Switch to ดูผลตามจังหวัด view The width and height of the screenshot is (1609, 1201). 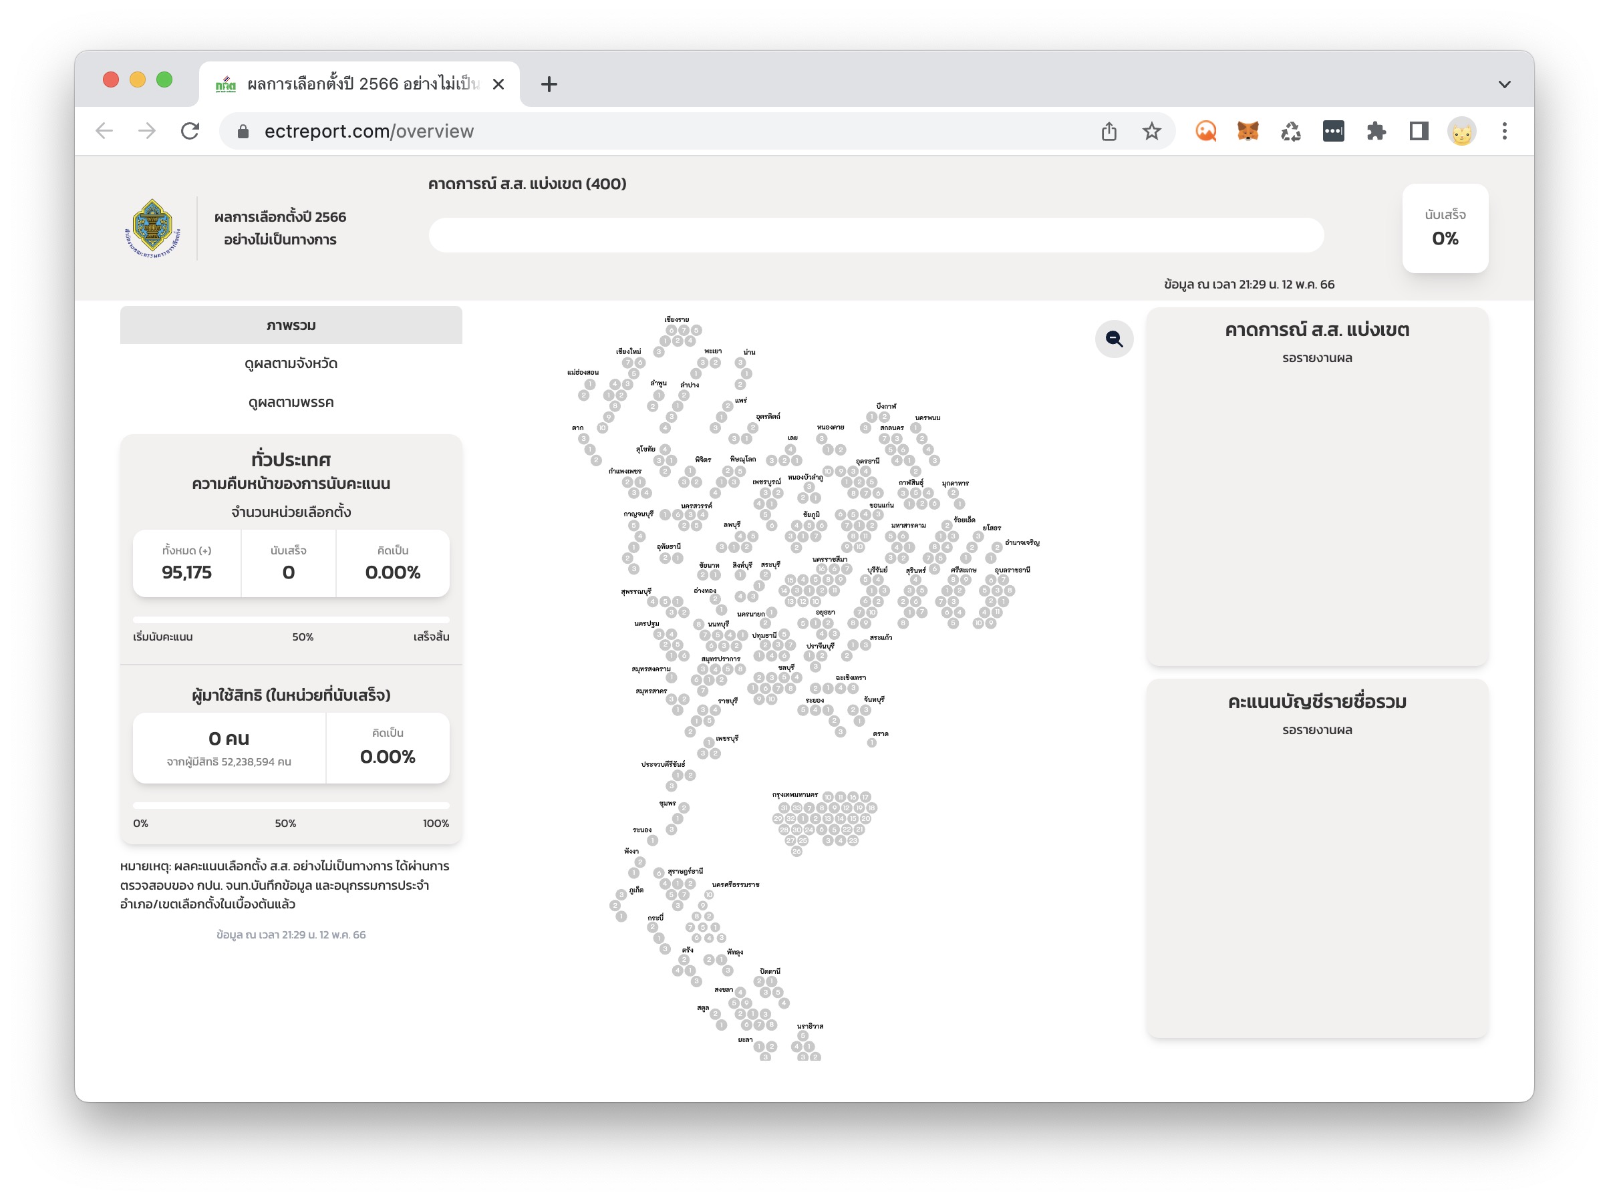[x=291, y=363]
